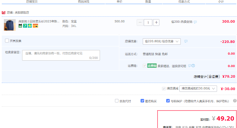Image resolution: width=237 pixels, height=128 pixels.
Task: Toggle the 跨店满减 checkbox
Action: [164, 89]
